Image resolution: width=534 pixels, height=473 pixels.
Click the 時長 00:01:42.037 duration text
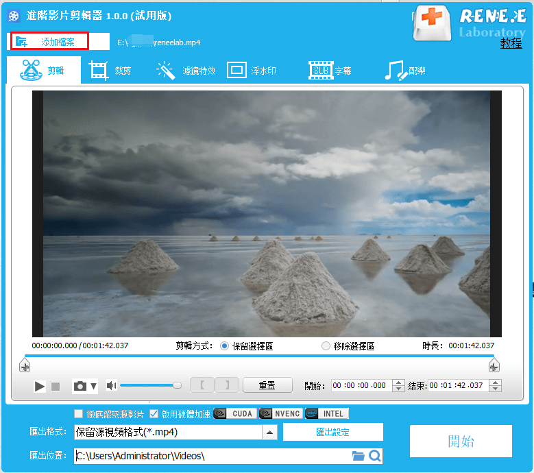(x=459, y=345)
